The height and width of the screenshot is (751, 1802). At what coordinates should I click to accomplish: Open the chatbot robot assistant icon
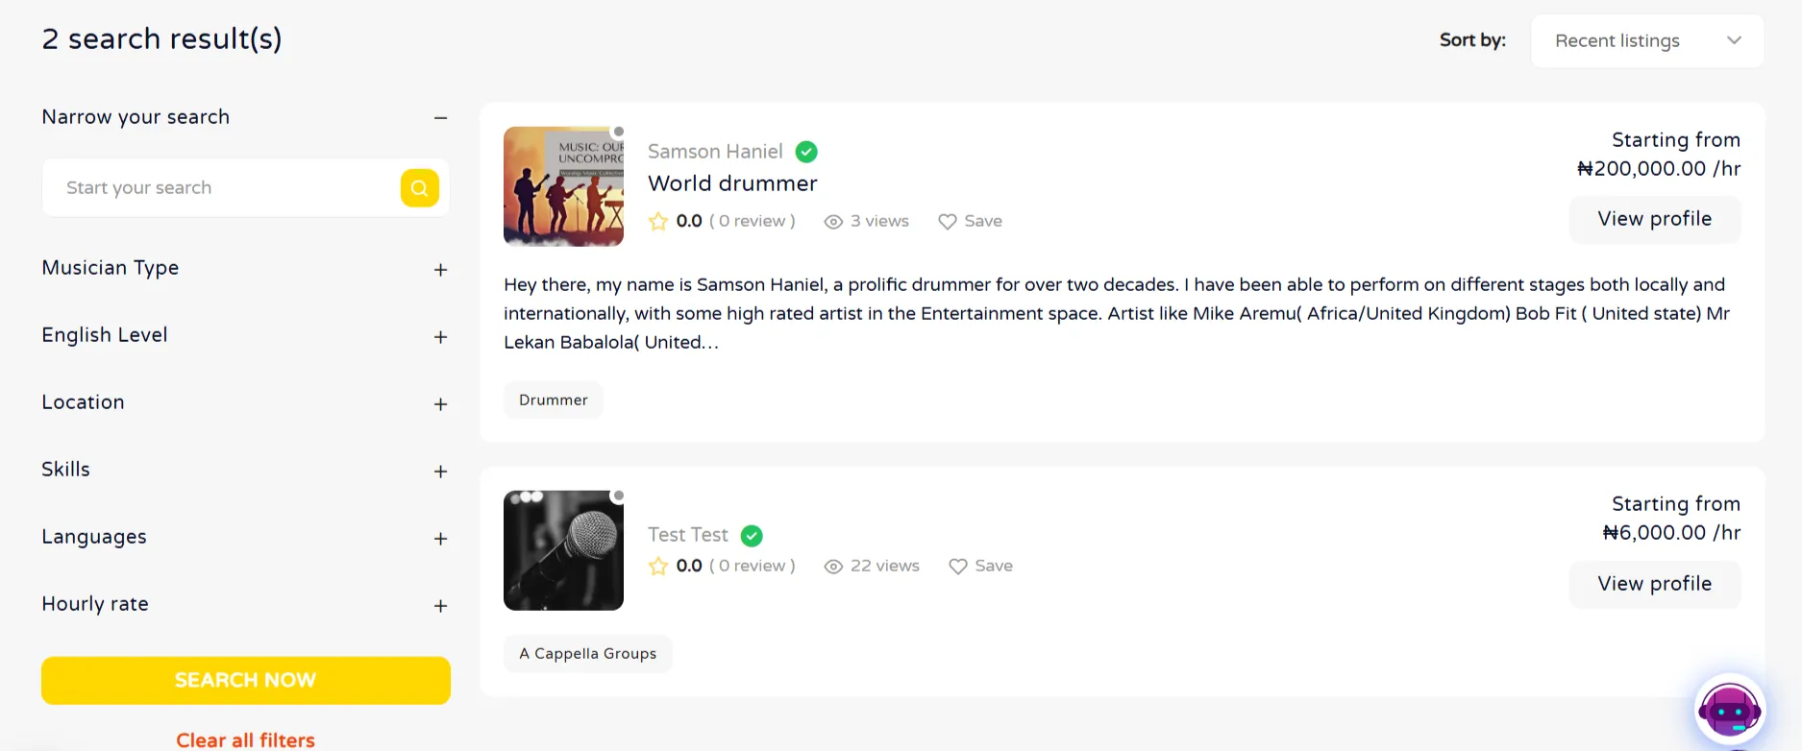(x=1729, y=710)
